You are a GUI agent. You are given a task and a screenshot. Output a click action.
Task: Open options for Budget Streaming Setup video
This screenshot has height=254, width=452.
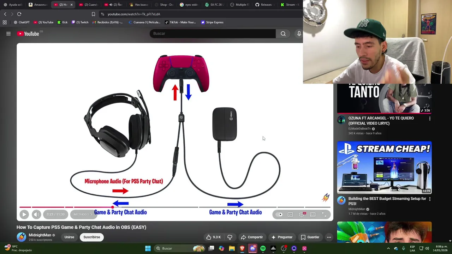pyautogui.click(x=430, y=199)
